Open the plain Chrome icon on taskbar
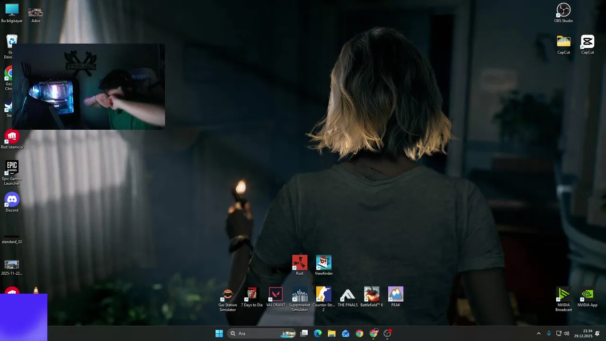The image size is (606, 341). (x=360, y=333)
